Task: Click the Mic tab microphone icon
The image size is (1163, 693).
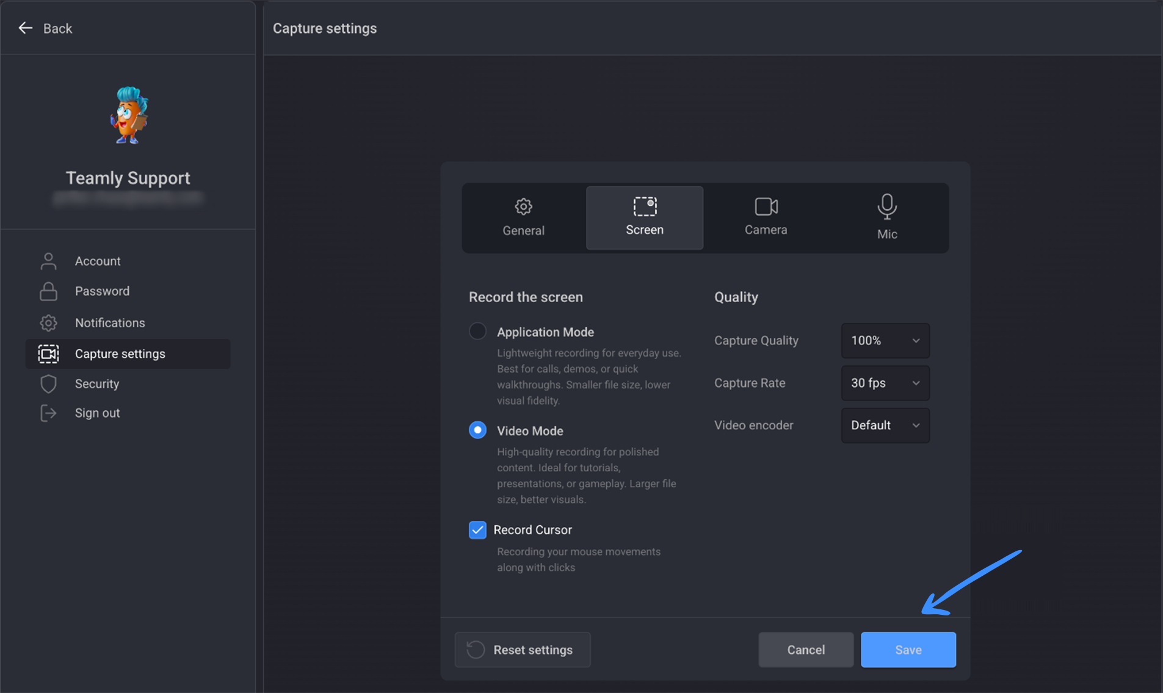Action: tap(887, 206)
